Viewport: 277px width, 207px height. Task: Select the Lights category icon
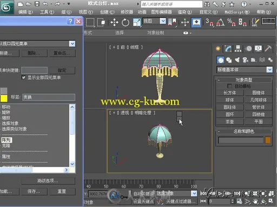coord(238,60)
